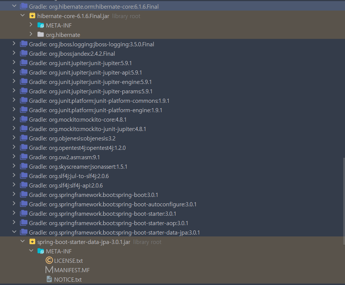Click library icon of jandex:2.4.2.Final
This screenshot has height=285, width=345.
pos(24,53)
